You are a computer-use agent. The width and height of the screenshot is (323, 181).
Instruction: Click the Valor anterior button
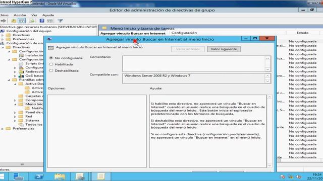[188, 49]
